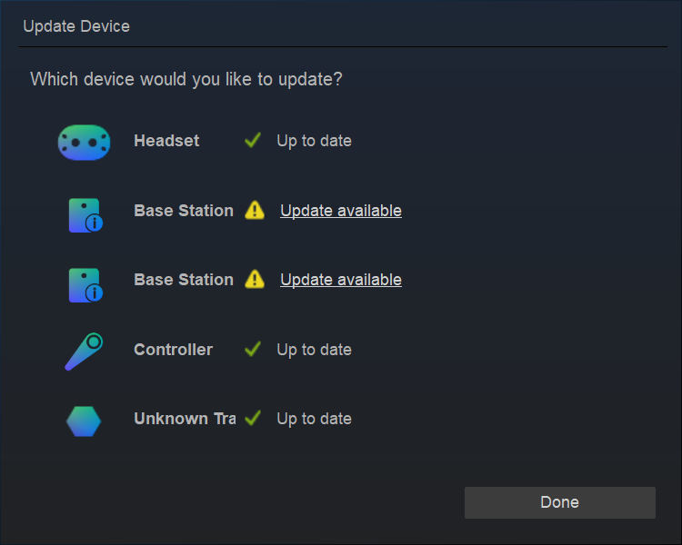Image resolution: width=682 pixels, height=545 pixels.
Task: Click the Controller's Up to date status
Action: tap(314, 350)
